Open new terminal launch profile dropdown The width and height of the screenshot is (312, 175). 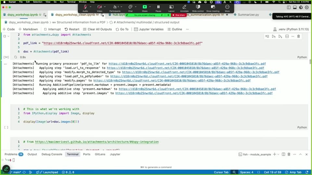[x=278, y=154]
